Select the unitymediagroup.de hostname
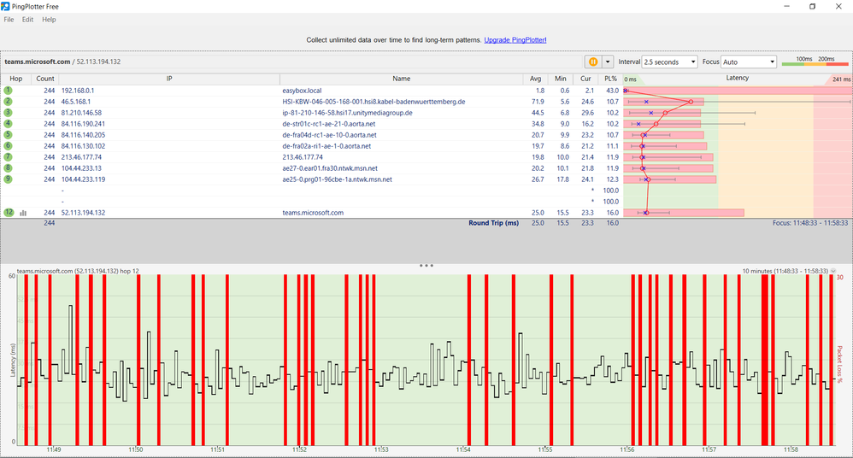This screenshot has height=458, width=853. 347,113
